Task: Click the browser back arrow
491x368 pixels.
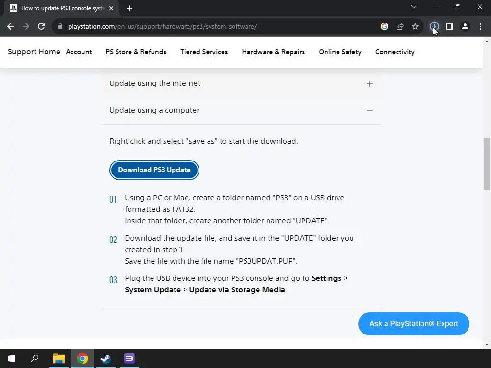Action: point(11,27)
